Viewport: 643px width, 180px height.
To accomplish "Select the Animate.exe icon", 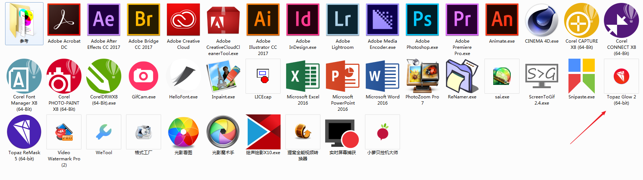I will point(502,20).
